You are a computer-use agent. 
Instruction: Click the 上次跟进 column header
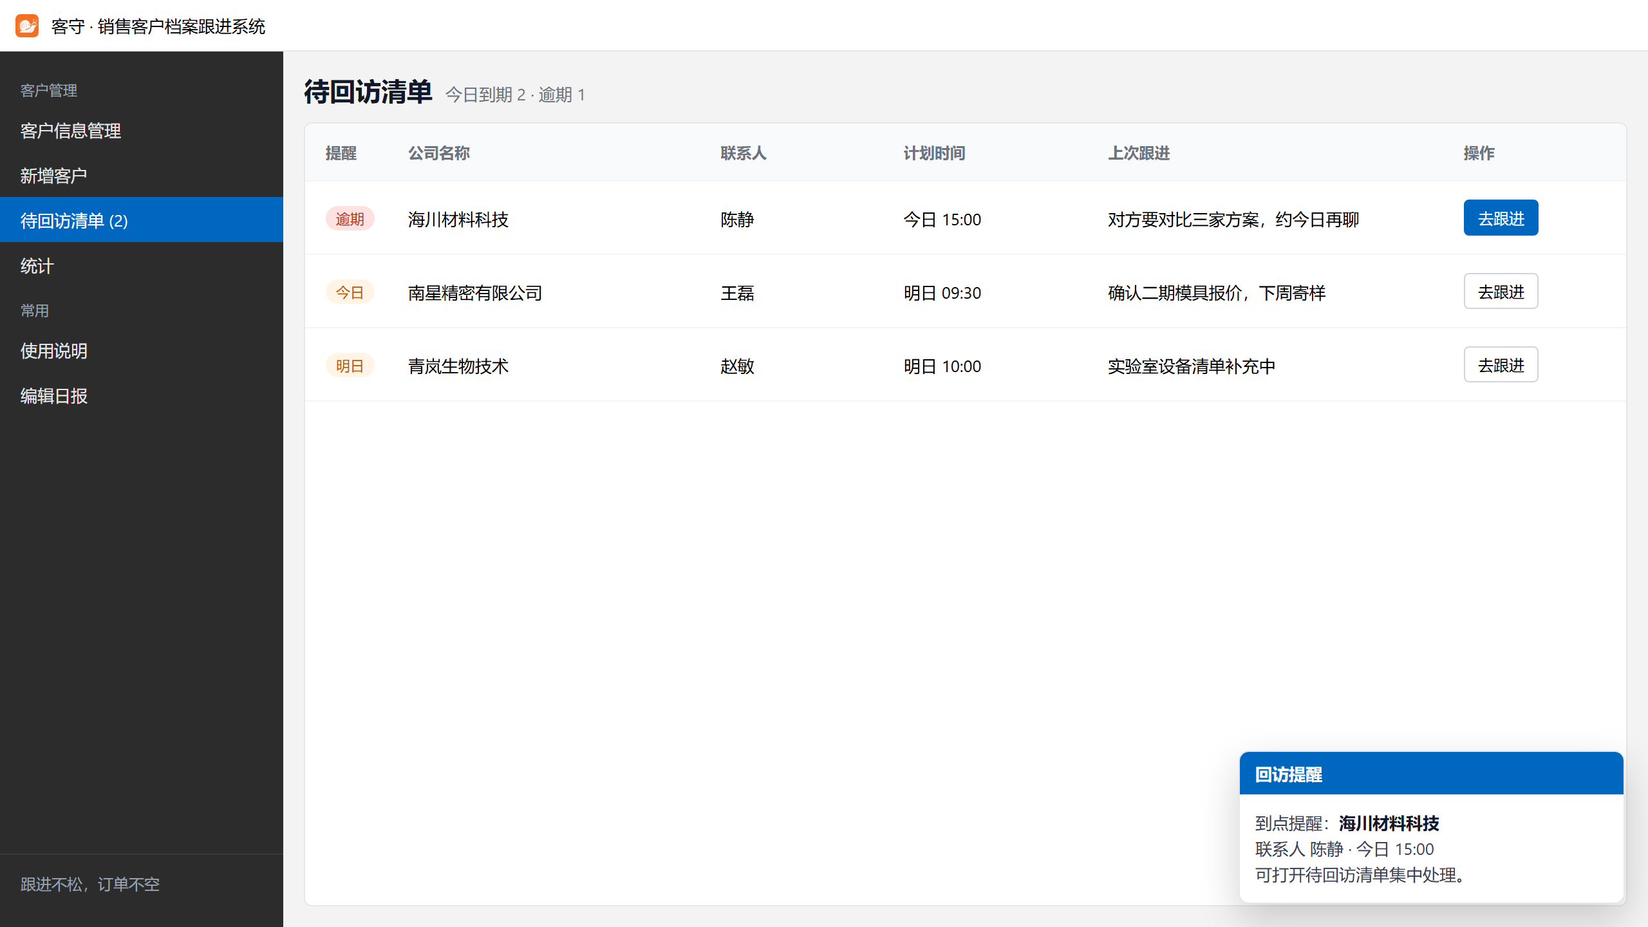coord(1139,153)
